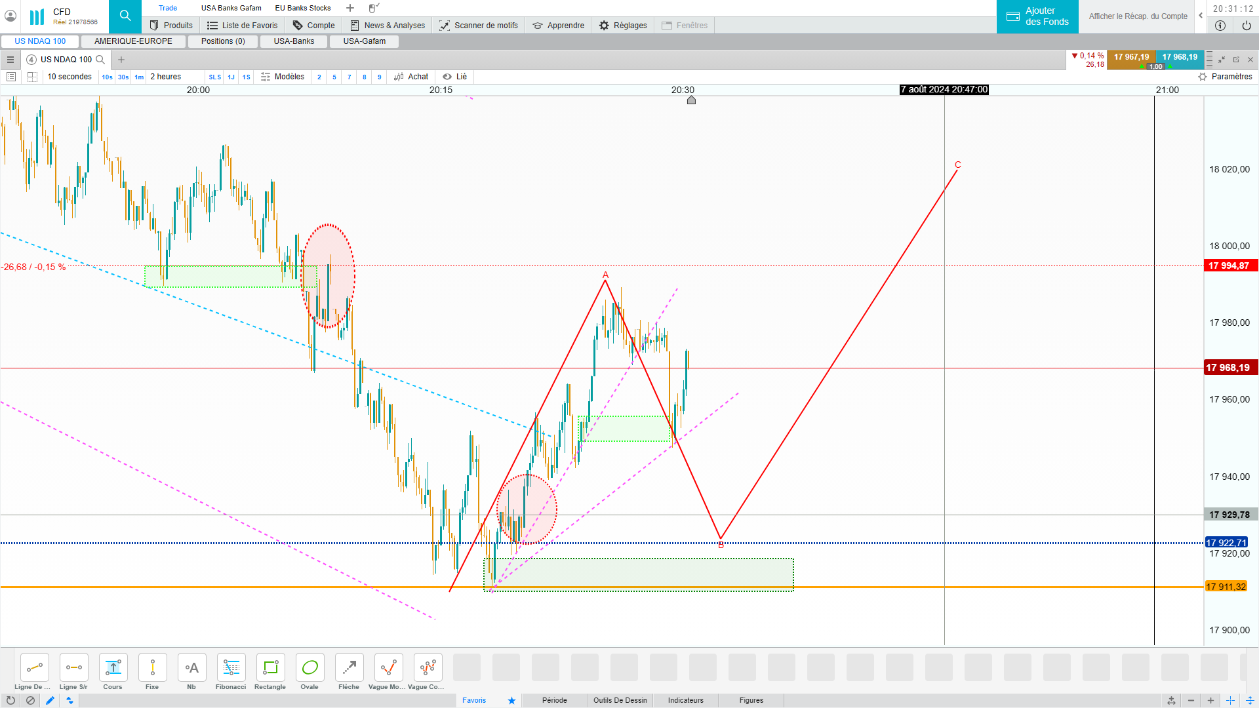Open the chart layout grid icon
This screenshot has height=708, width=1259.
pyautogui.click(x=32, y=77)
